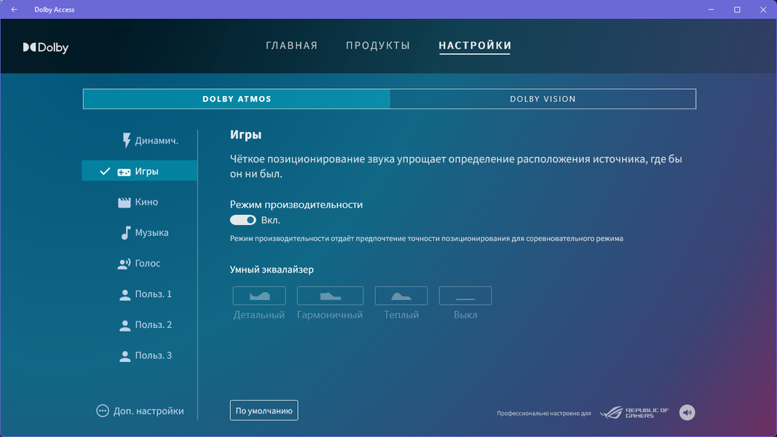The image size is (777, 437).
Task: Close the Dolby Access window
Action: pos(763,9)
